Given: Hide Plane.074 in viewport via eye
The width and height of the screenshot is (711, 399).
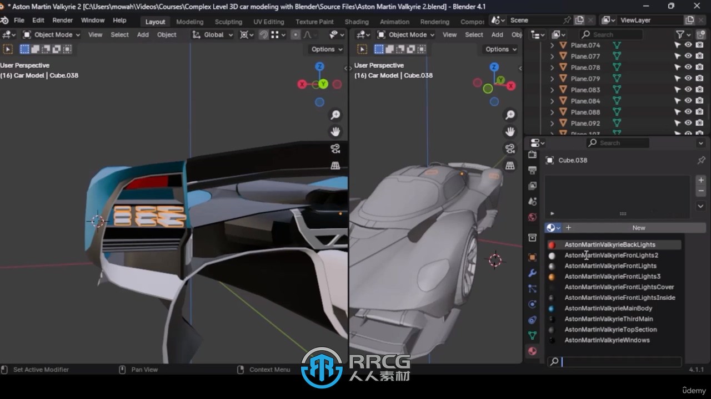Looking at the screenshot, I should 688,45.
